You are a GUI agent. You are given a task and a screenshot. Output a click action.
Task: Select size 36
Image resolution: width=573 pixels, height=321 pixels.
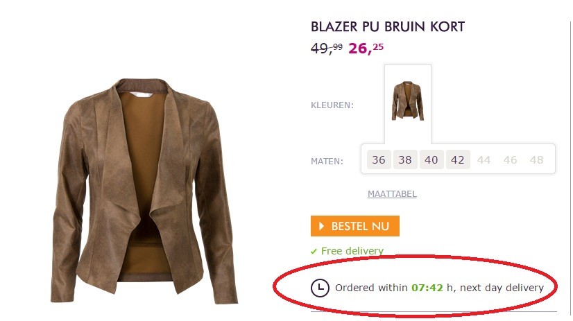[x=379, y=159]
